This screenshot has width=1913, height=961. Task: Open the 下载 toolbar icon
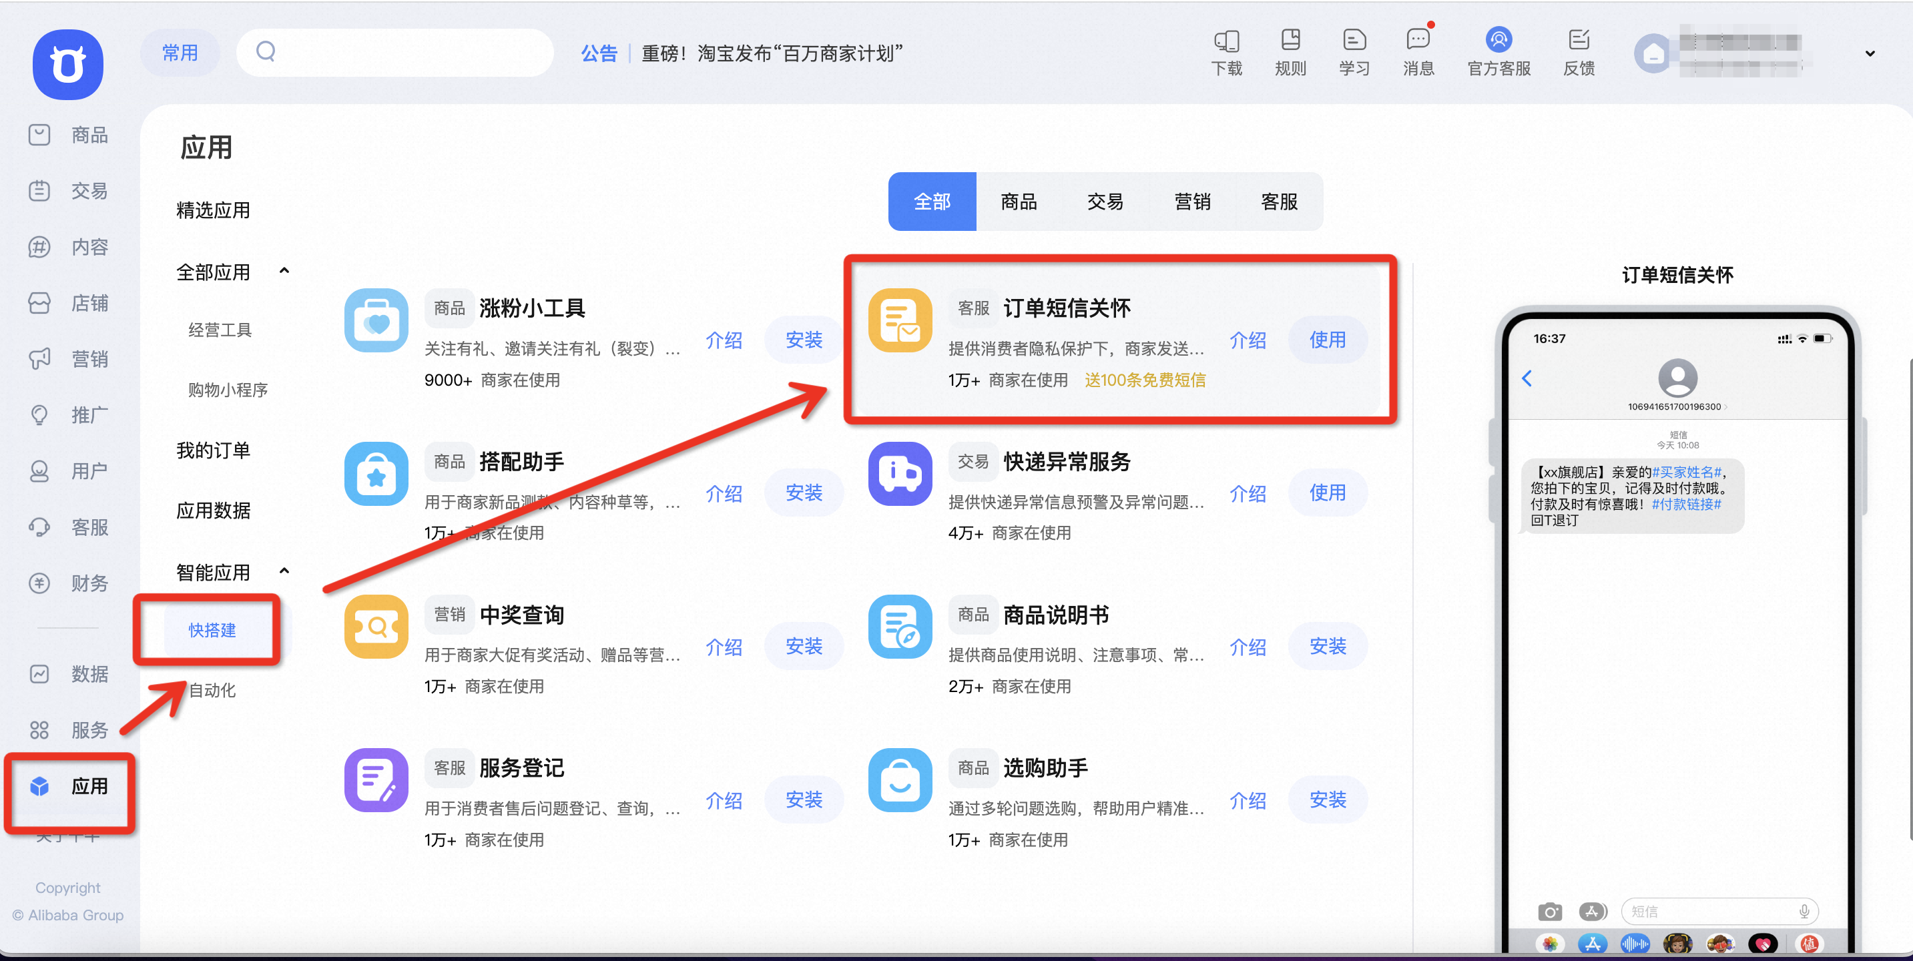[x=1226, y=52]
